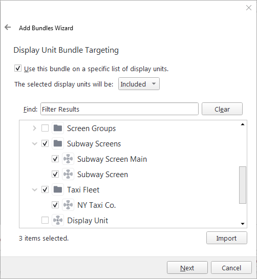Click the Filter Results find field
The image size is (257, 279).
[x=119, y=109]
